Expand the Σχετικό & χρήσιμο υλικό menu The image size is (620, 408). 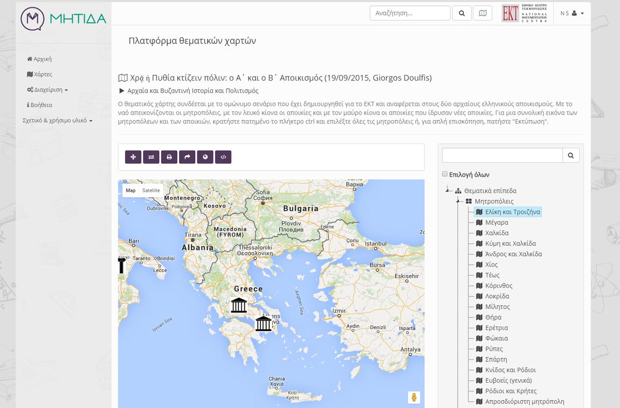57,121
